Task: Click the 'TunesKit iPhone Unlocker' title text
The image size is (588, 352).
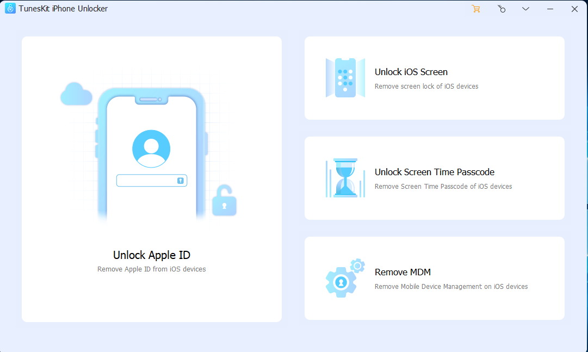Action: coord(63,9)
